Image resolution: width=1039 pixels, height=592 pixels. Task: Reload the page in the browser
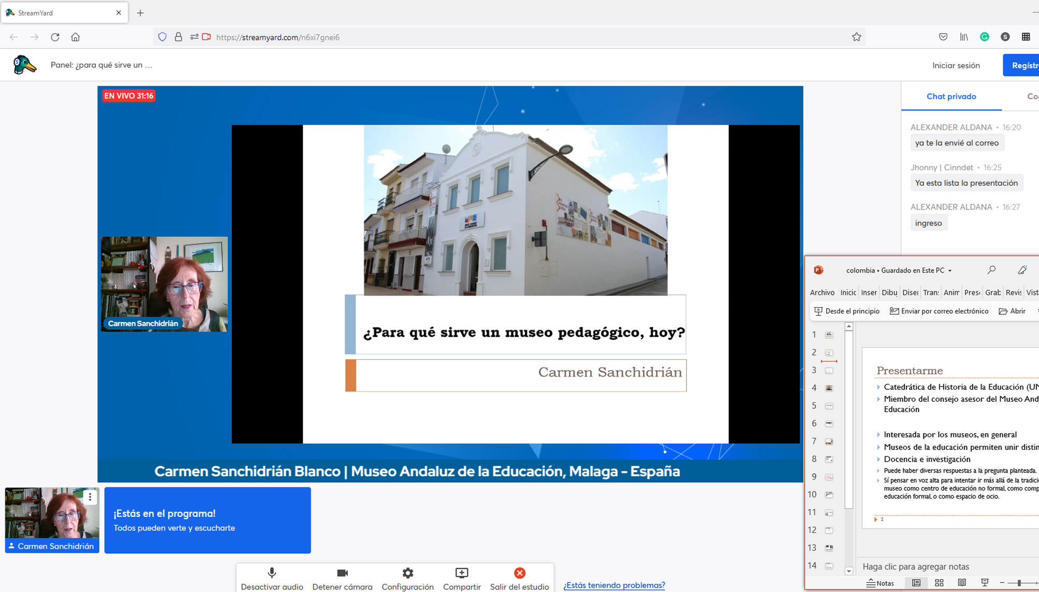click(x=55, y=37)
